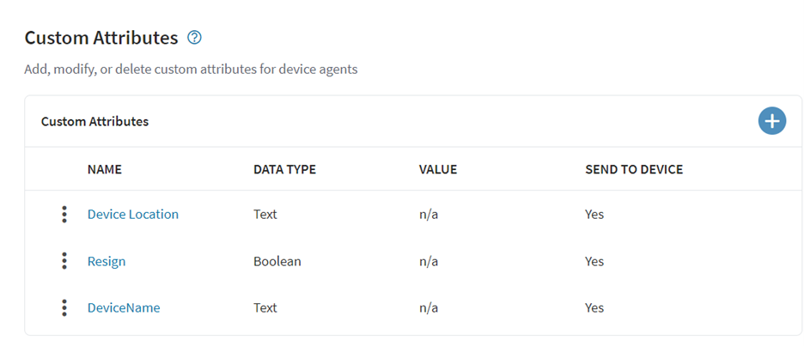Open the kebab menu for DeviceName row

coord(64,307)
